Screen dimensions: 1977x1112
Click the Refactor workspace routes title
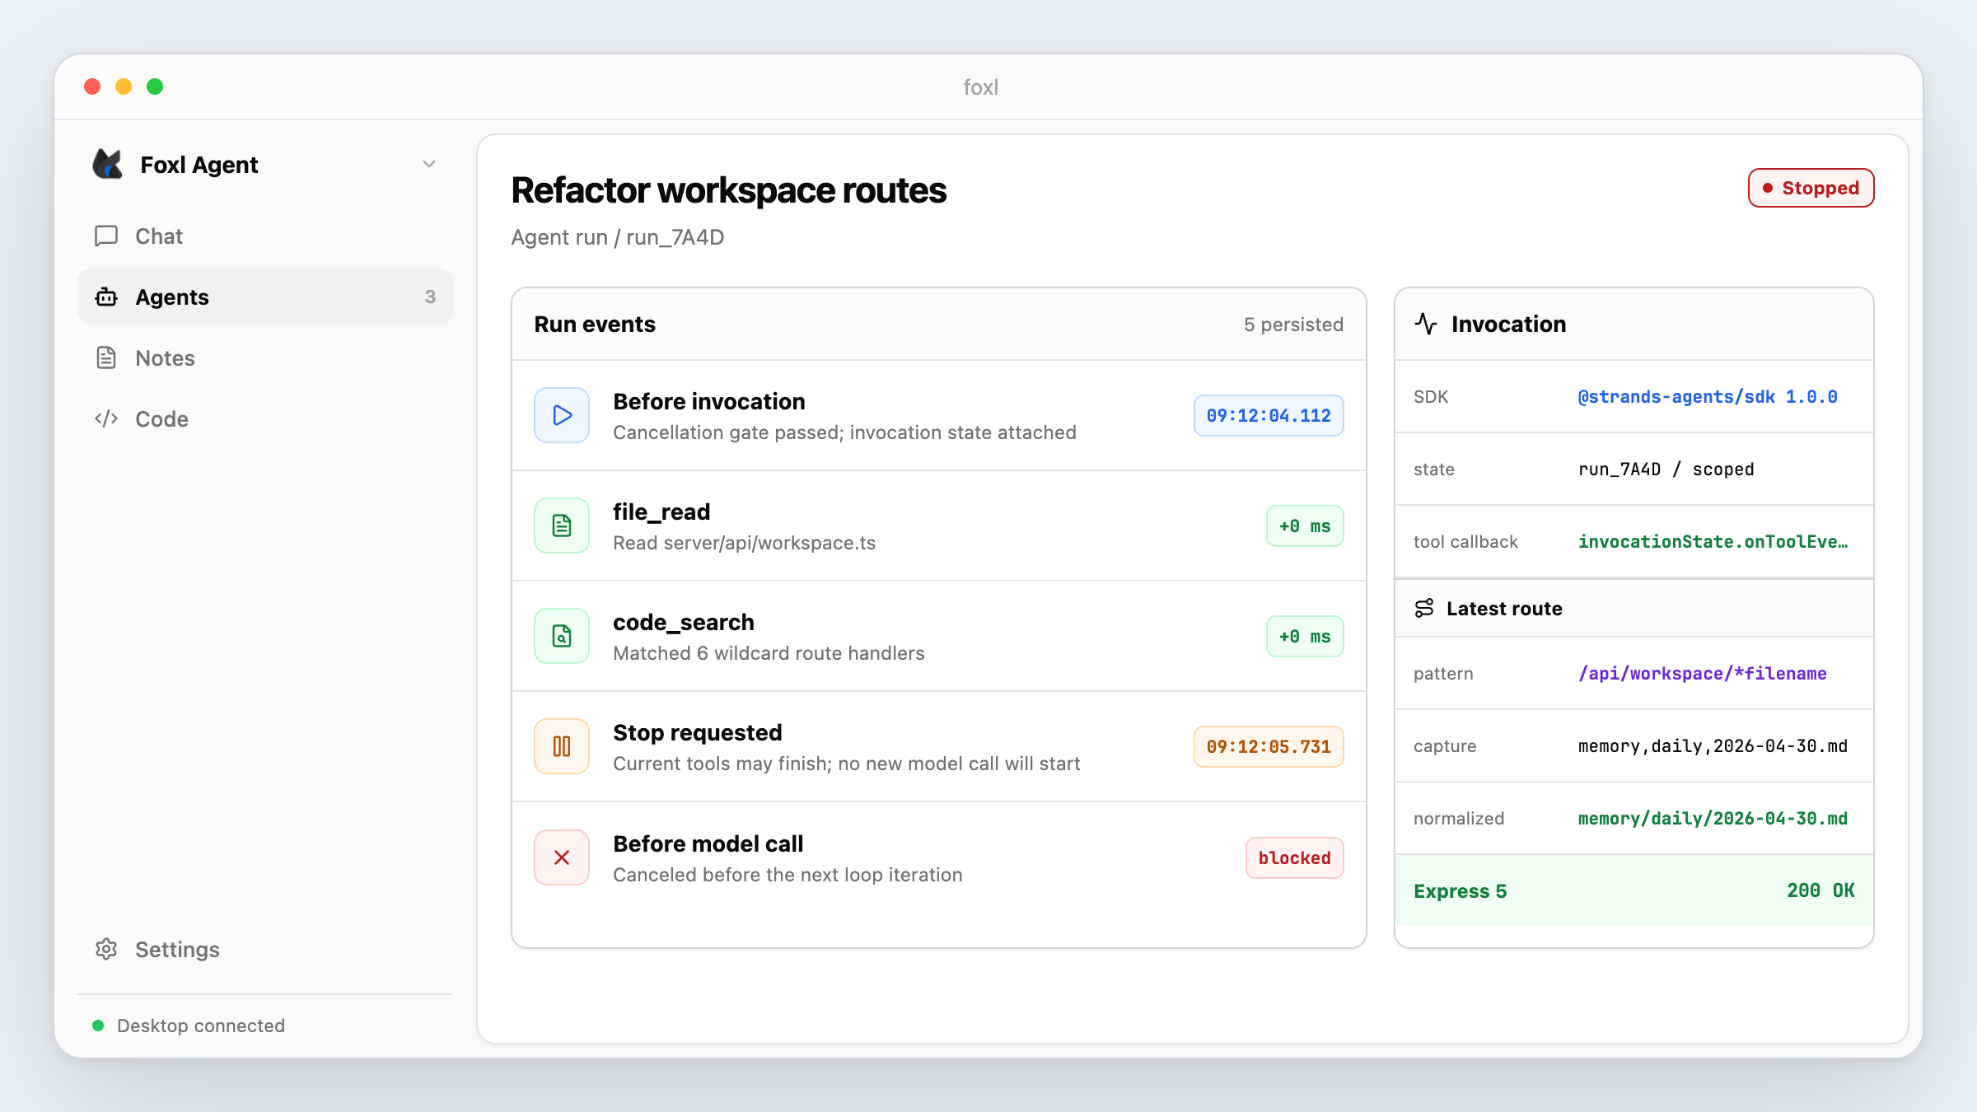[x=728, y=190]
